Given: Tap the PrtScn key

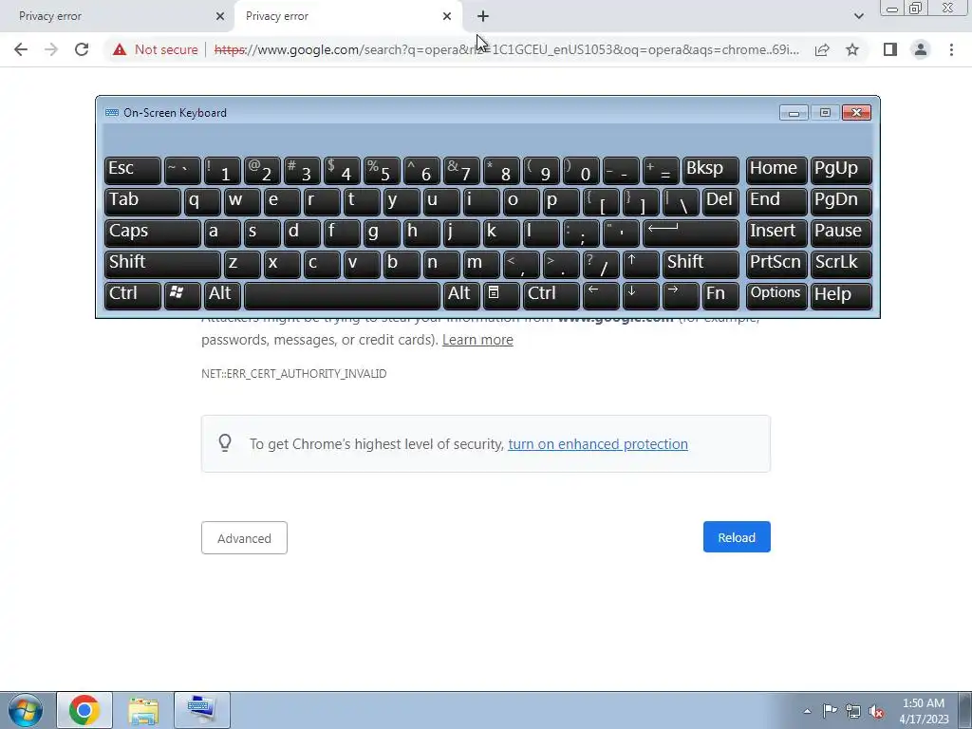Looking at the screenshot, I should [x=776, y=264].
